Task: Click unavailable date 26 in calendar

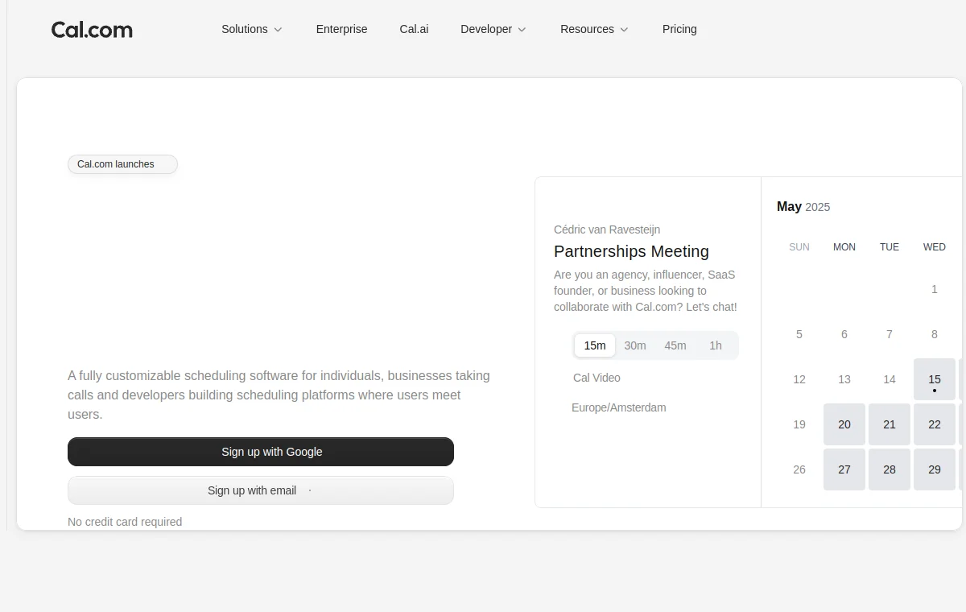Action: click(799, 469)
